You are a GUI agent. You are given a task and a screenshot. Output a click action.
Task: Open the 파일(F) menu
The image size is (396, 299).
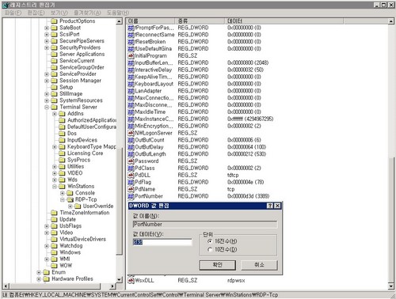[x=13, y=13]
